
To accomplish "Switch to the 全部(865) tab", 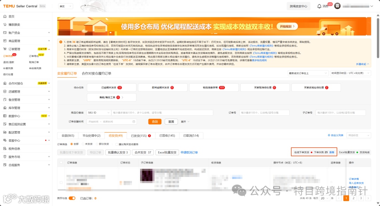I will click(x=68, y=136).
